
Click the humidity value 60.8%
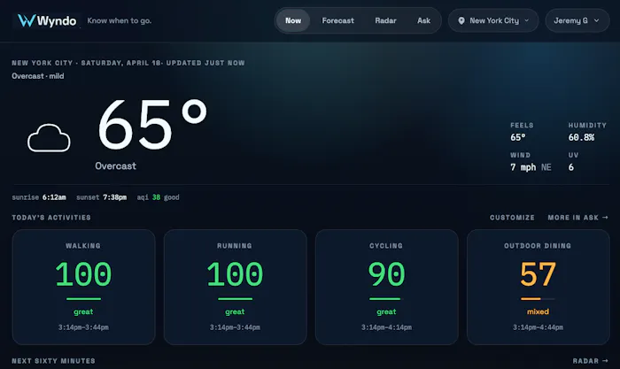tap(581, 137)
